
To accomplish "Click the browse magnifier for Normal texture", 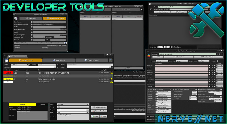I will [x=212, y=82].
